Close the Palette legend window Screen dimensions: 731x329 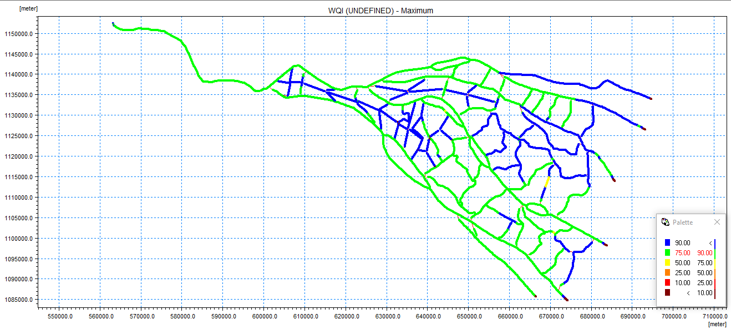(717, 222)
